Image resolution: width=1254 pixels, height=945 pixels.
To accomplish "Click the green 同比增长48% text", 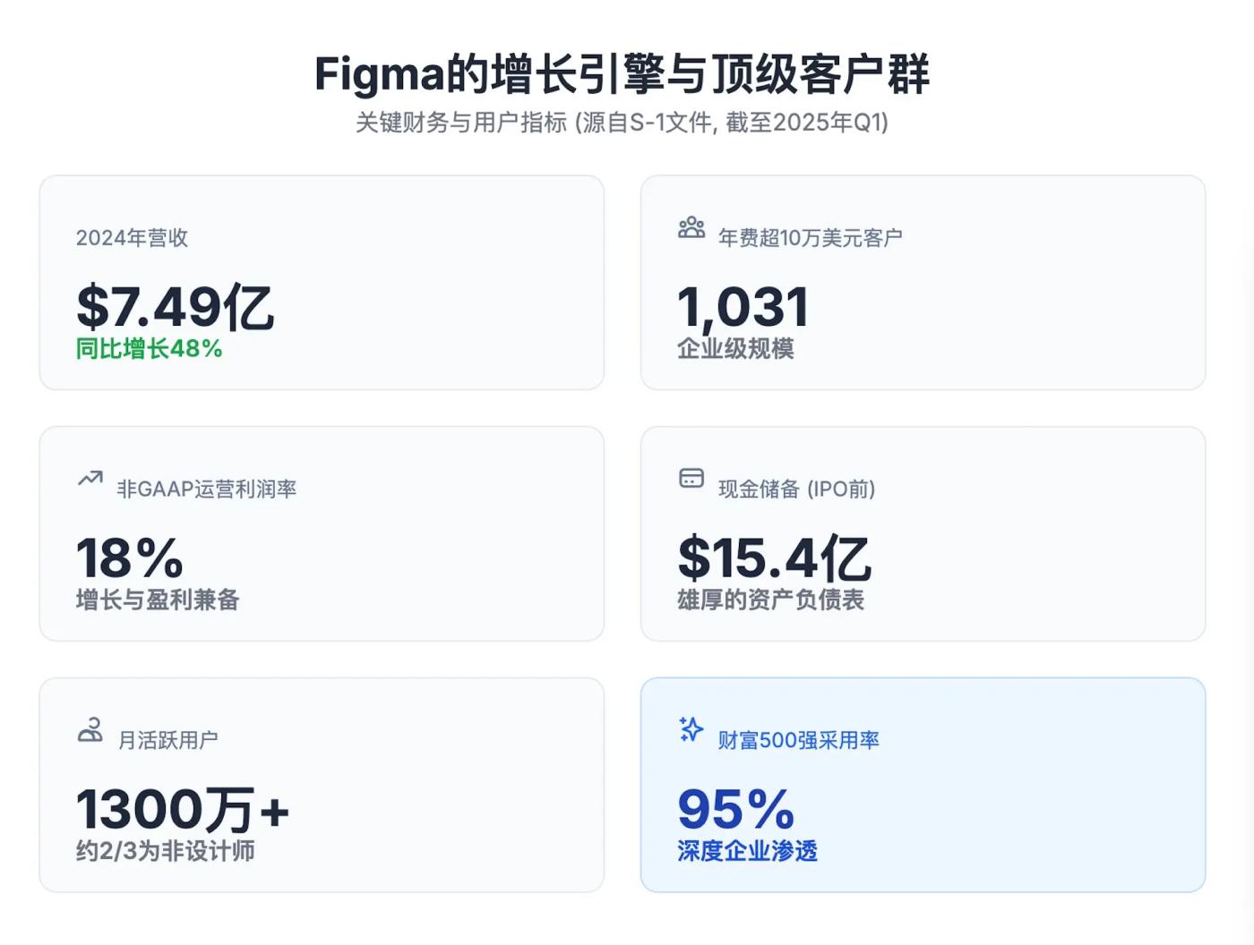I will (149, 349).
